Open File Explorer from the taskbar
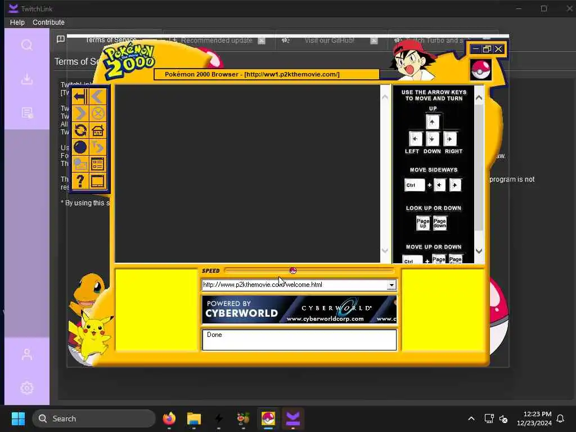Viewport: 576px width, 432px height. pyautogui.click(x=193, y=418)
